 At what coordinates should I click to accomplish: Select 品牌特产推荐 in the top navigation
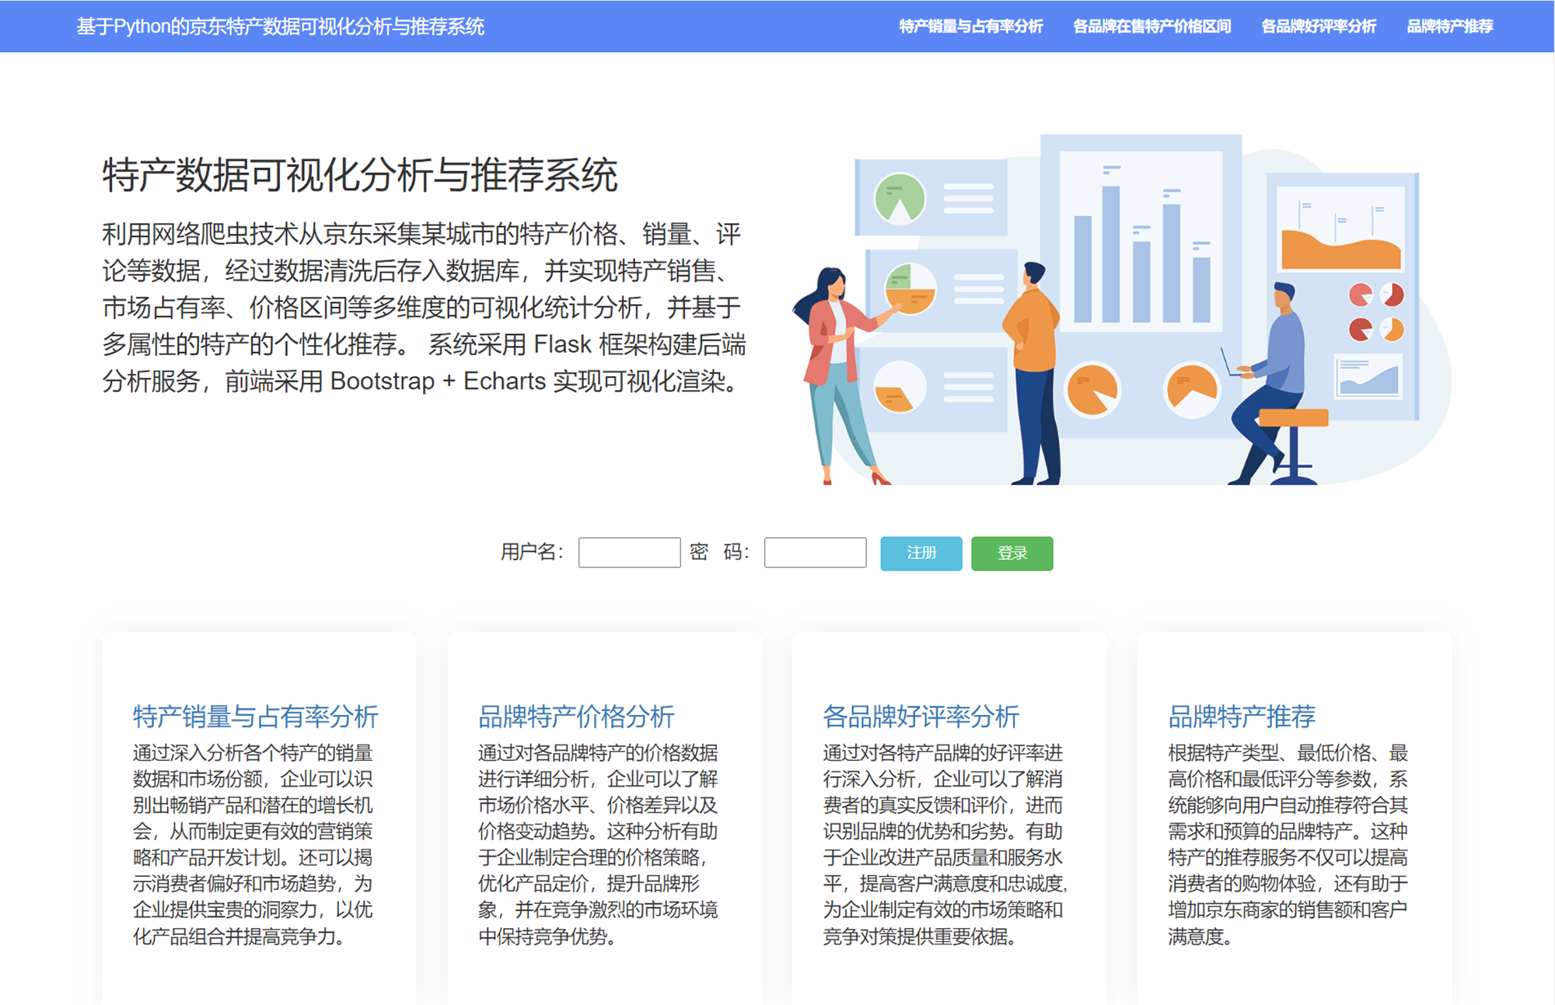click(1450, 26)
